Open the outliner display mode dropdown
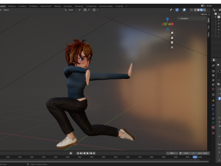The image size is (221, 166). pyautogui.click(x=215, y=10)
